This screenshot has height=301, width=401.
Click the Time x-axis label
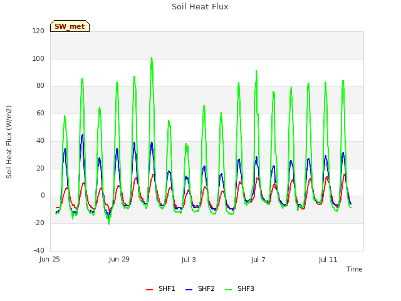[355, 269]
